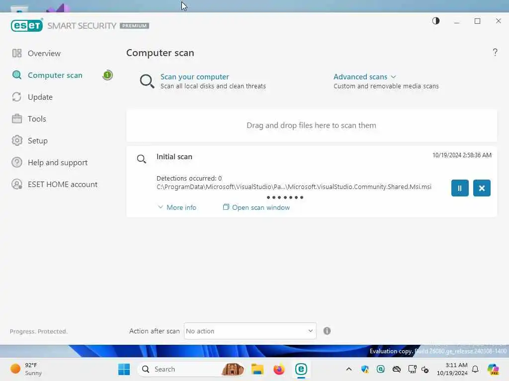Click the ESET HOME account person icon
This screenshot has height=381, width=509.
(17, 185)
